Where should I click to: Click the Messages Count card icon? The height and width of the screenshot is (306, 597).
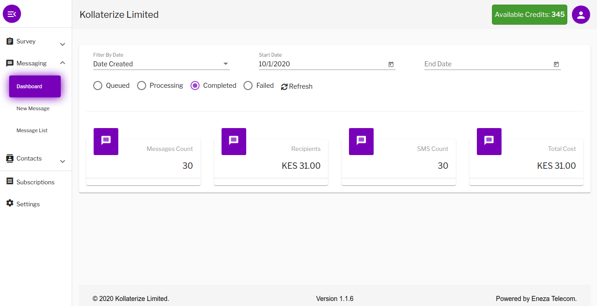coord(106,141)
